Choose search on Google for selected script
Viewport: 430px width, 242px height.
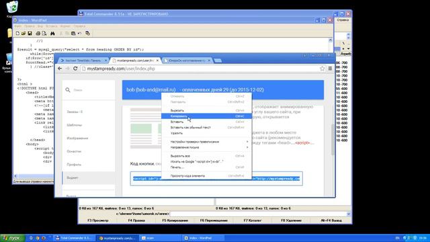tap(206, 161)
